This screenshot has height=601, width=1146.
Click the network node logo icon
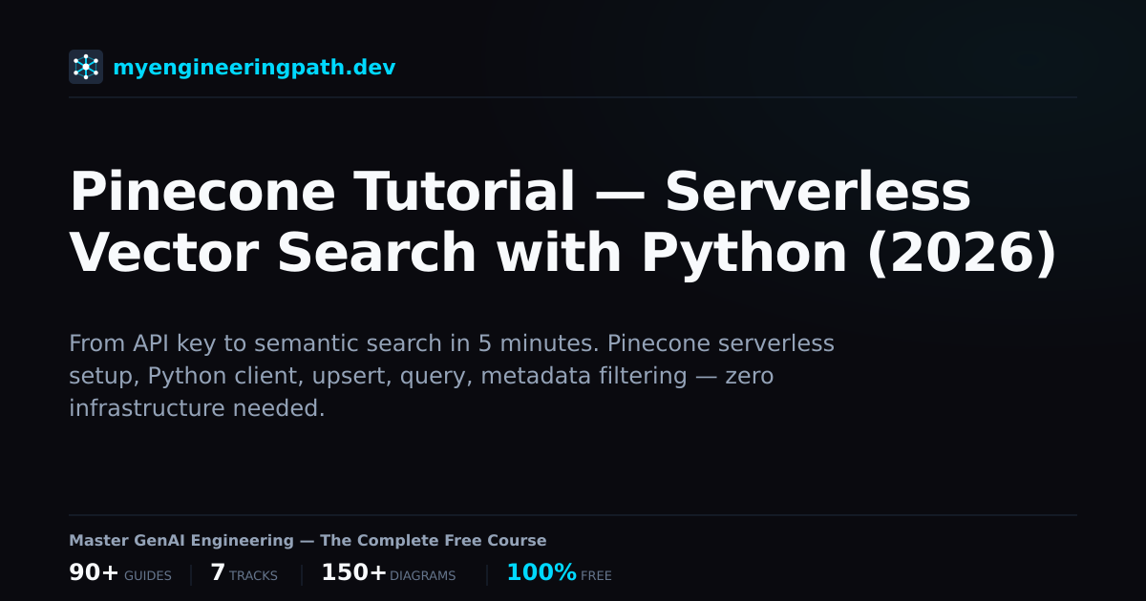click(86, 67)
